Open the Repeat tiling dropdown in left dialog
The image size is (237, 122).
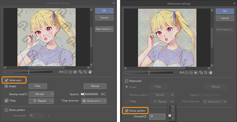click(x=41, y=101)
